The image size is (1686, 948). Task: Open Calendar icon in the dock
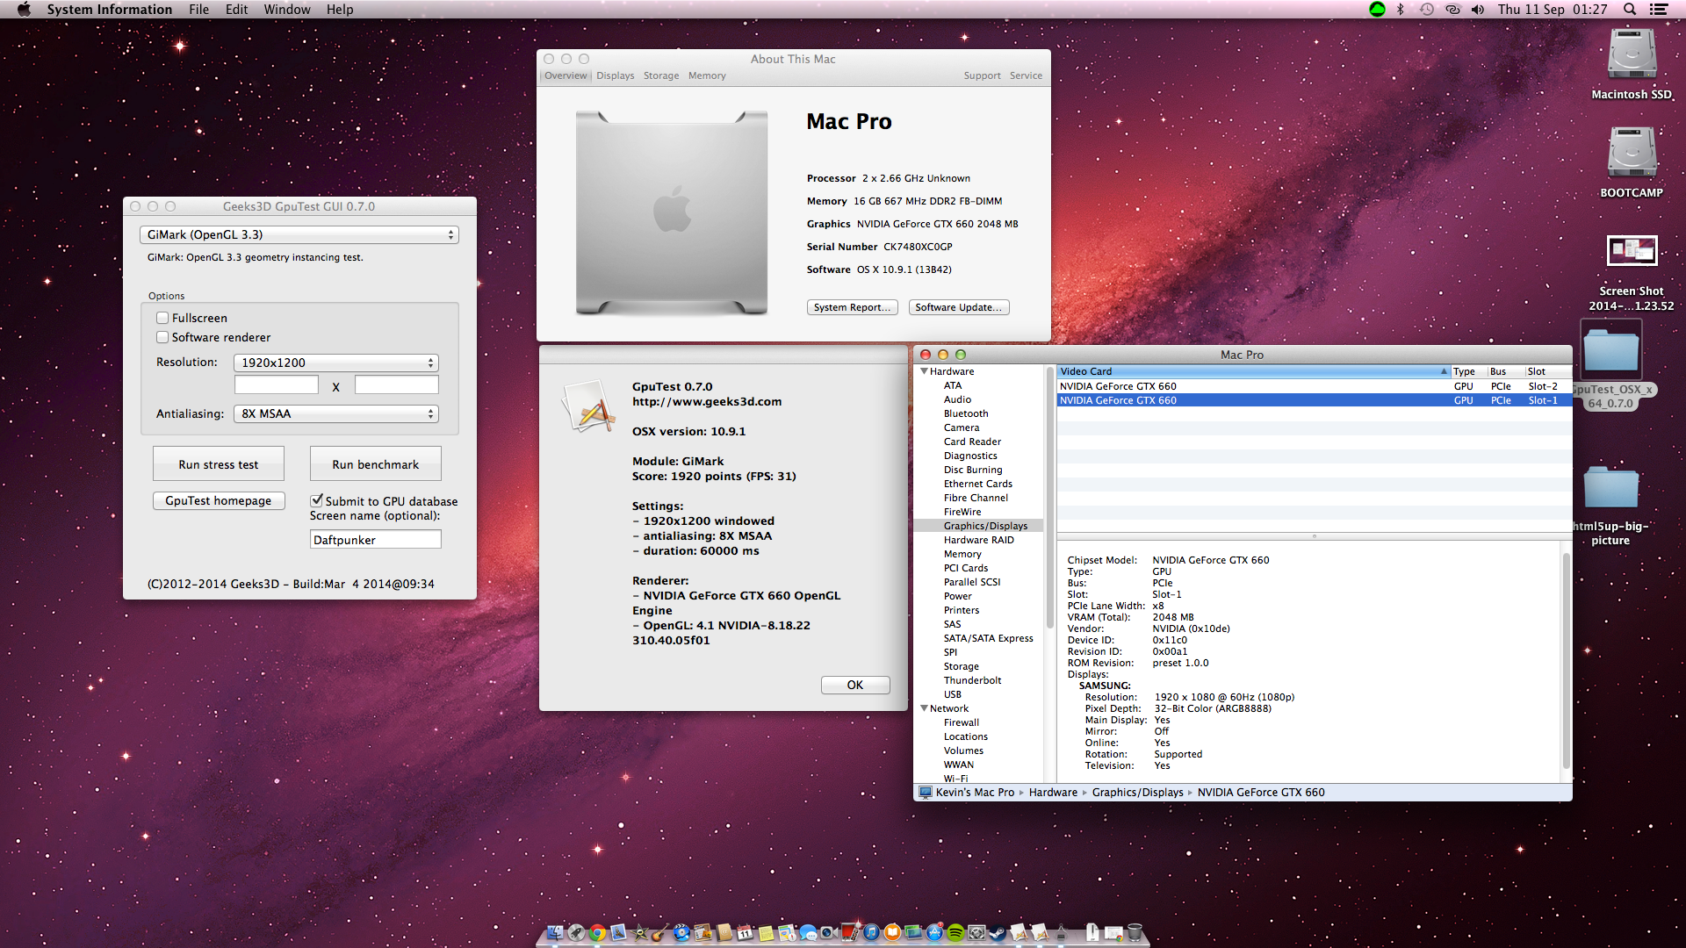coord(745,932)
